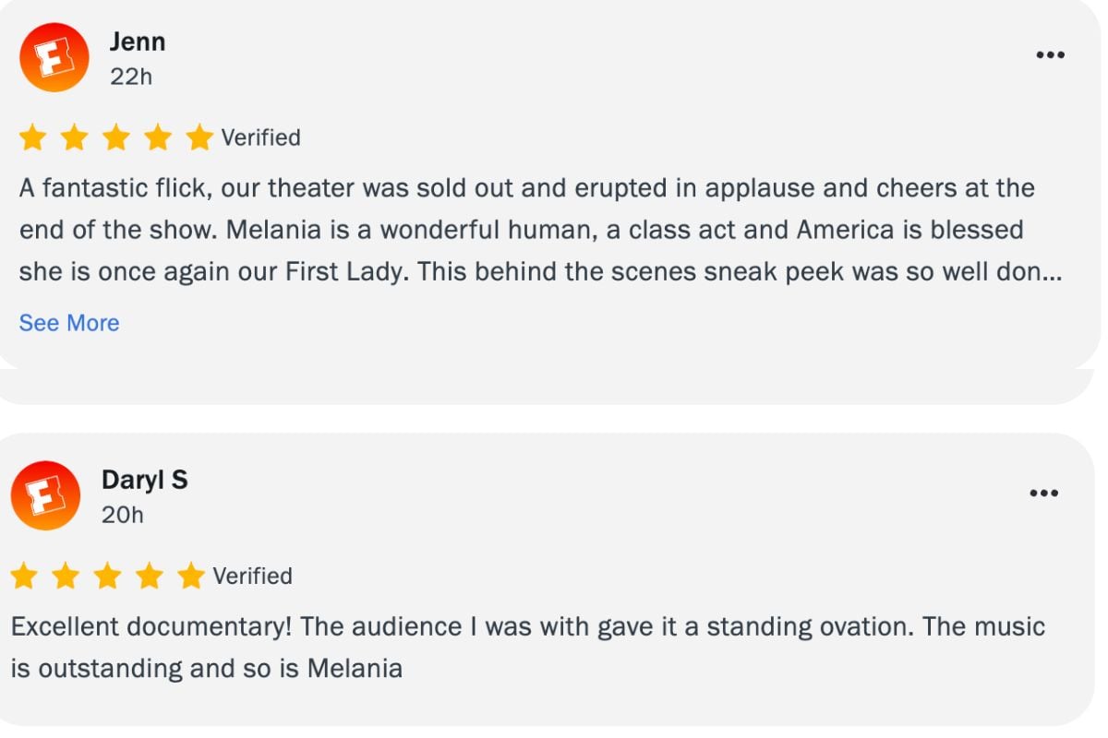Click the third star in Jenn's rating
Image resolution: width=1108 pixels, height=738 pixels.
tap(116, 138)
